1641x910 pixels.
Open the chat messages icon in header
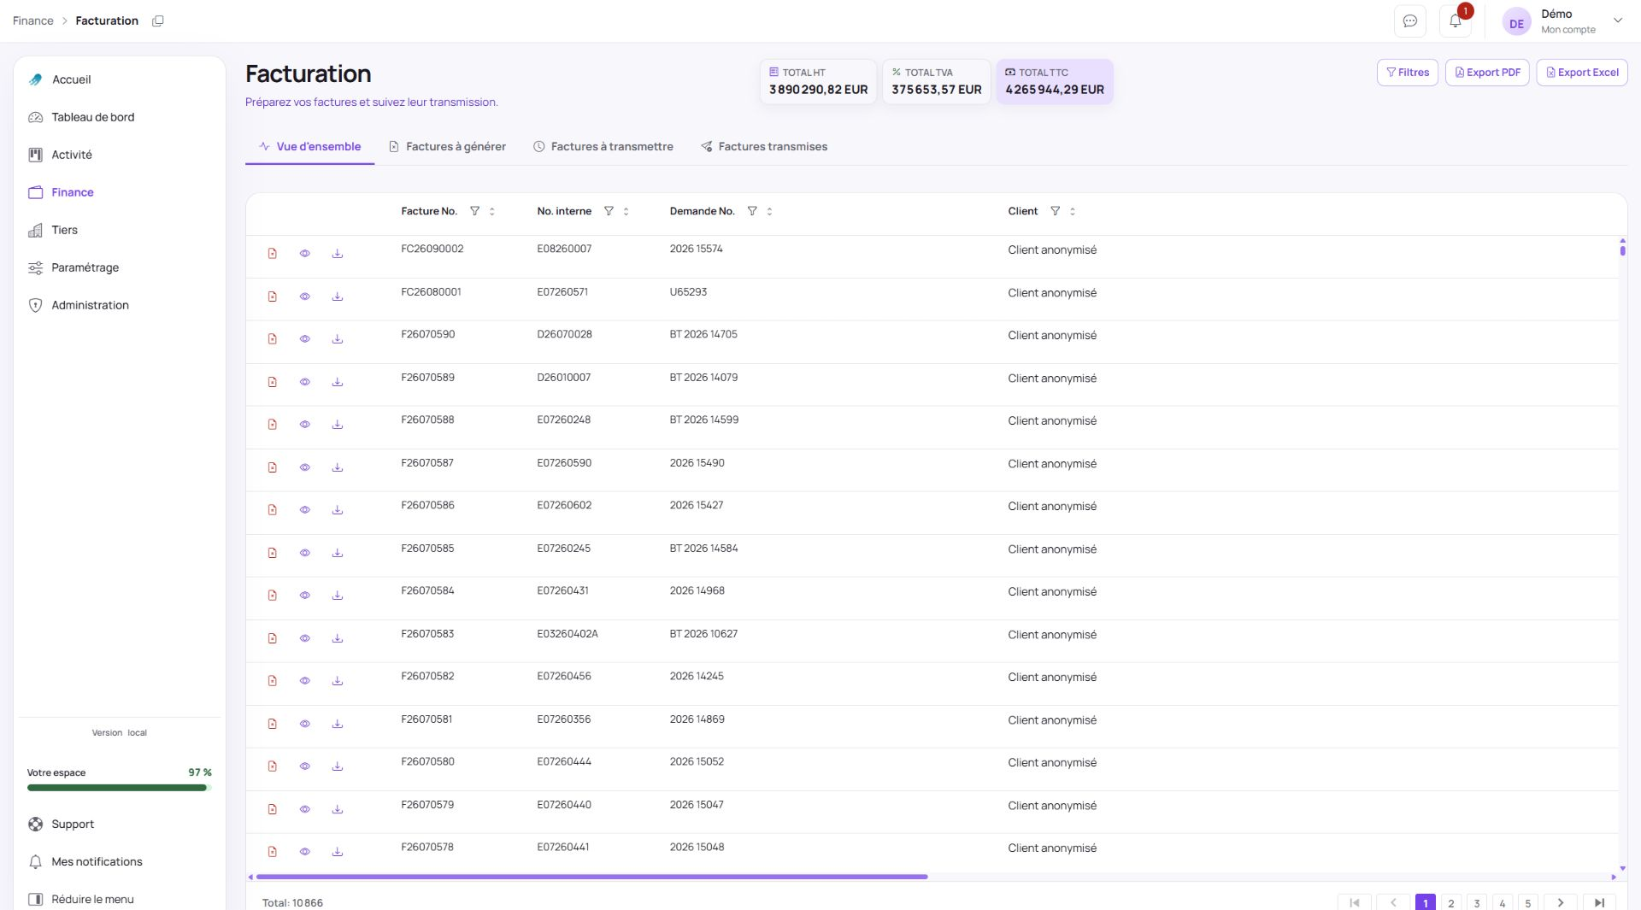1409,21
